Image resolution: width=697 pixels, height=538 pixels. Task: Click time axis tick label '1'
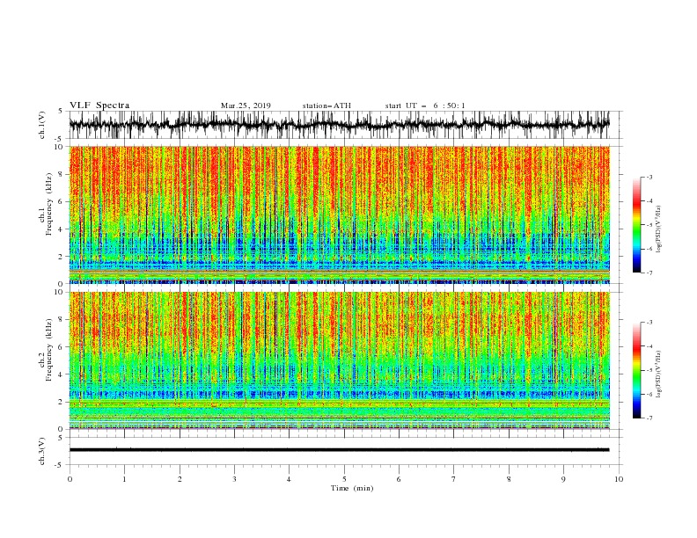[124, 479]
